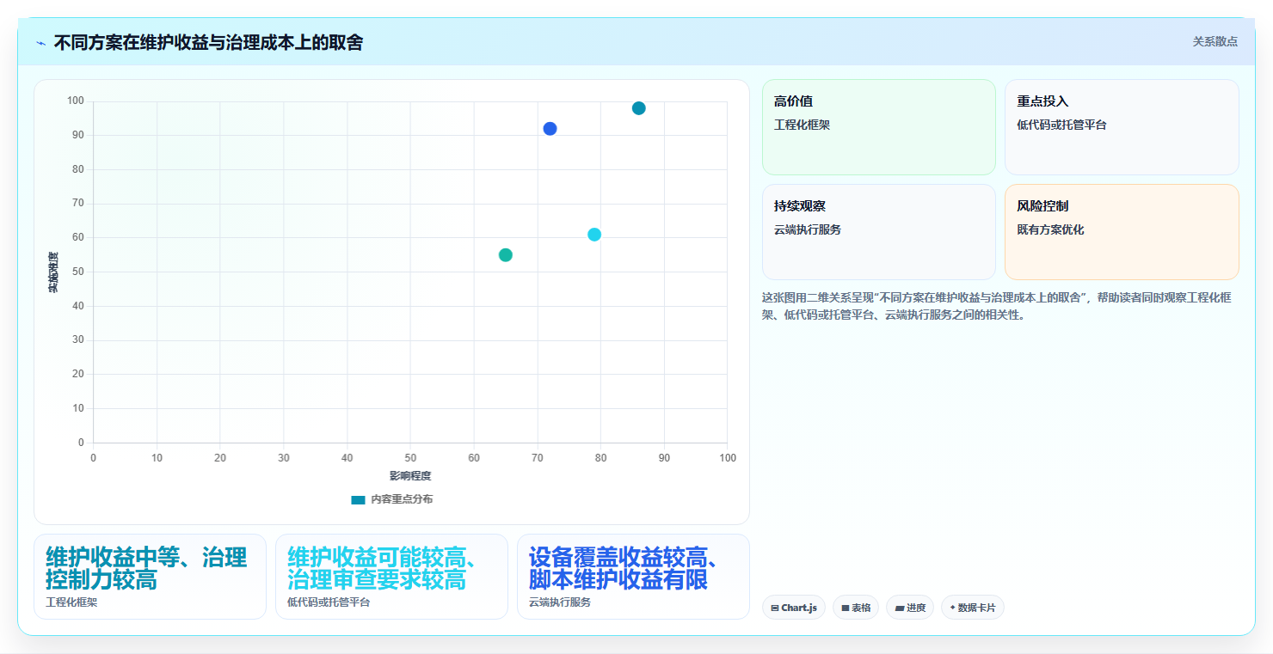Image resolution: width=1273 pixels, height=654 pixels.
Task: Select the 维护收益中等、治理控制力较高 stat card
Action: tap(150, 577)
